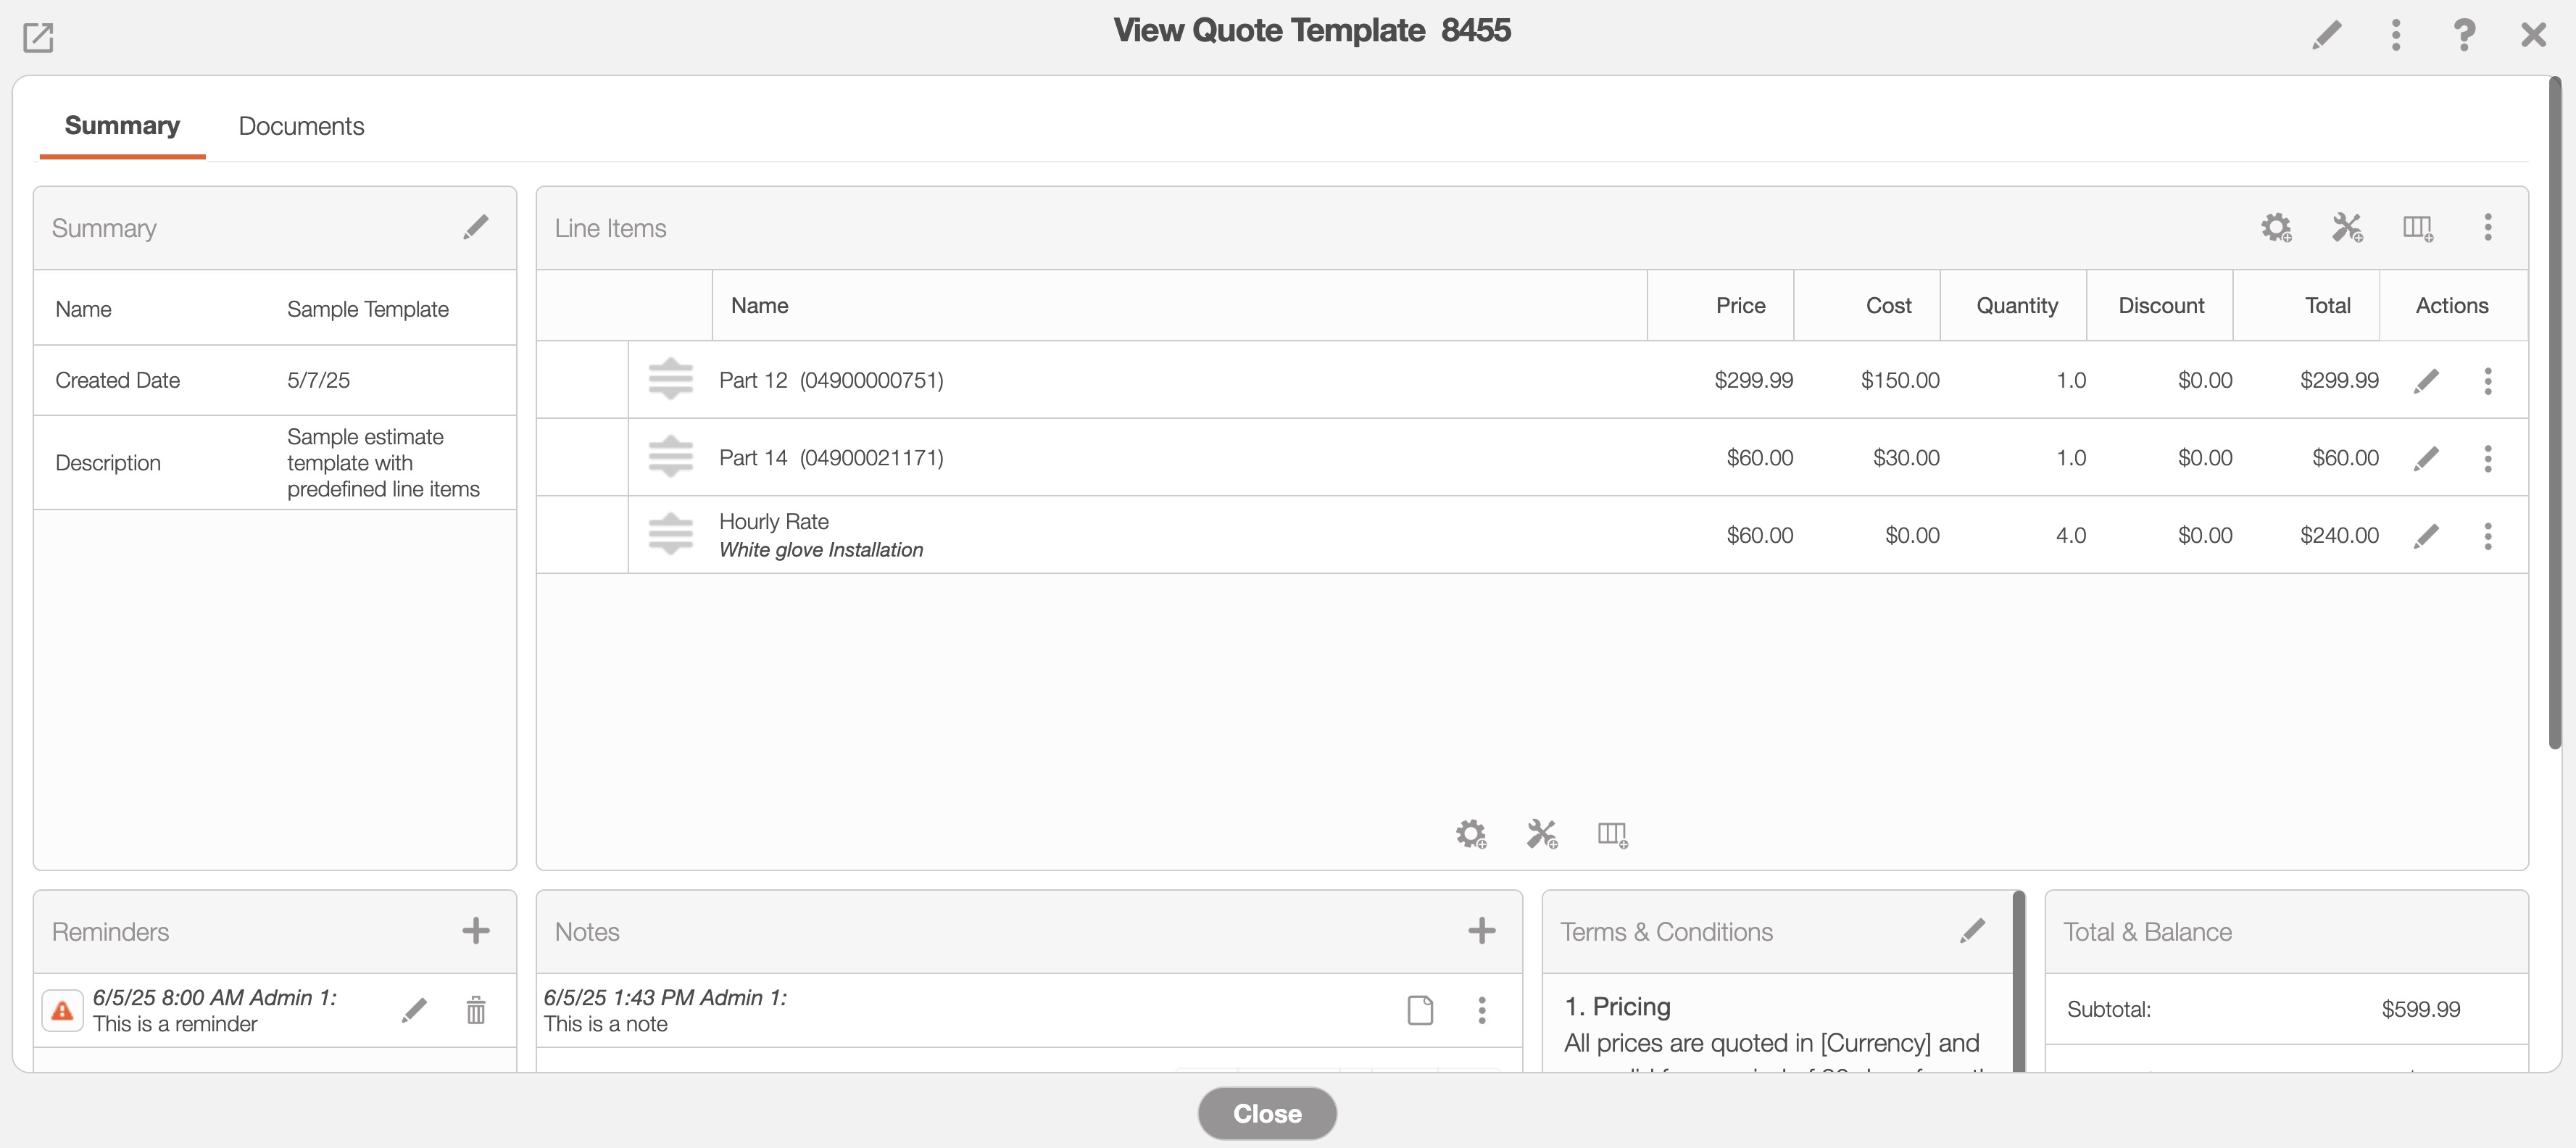Click the Part 14 drag handle

click(x=670, y=457)
